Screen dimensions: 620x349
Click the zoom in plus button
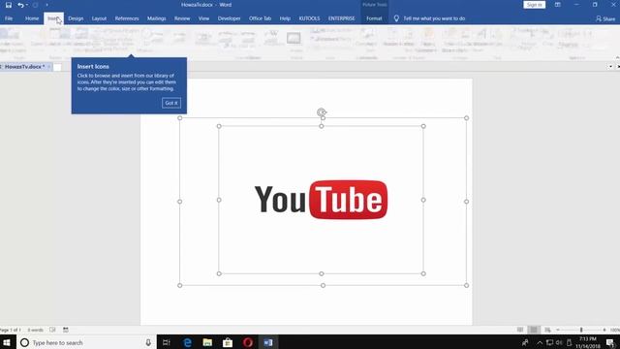point(604,330)
